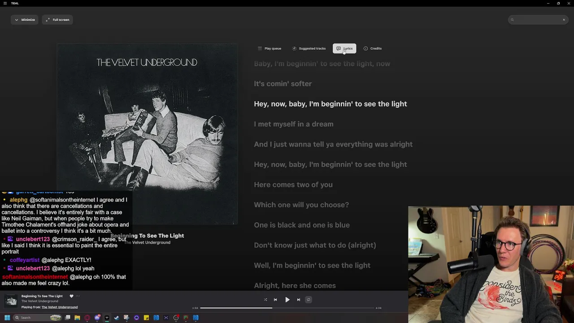The image size is (574, 323).
Task: Switch player to Full screen
Action: (57, 20)
